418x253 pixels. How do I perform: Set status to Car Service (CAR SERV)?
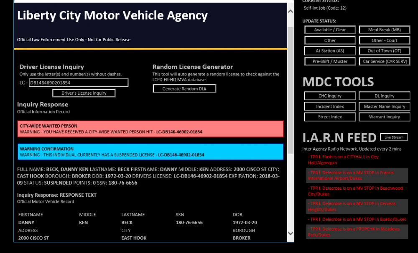[x=385, y=61]
